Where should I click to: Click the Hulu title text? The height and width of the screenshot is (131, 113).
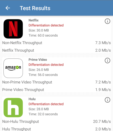[x=32, y=99]
